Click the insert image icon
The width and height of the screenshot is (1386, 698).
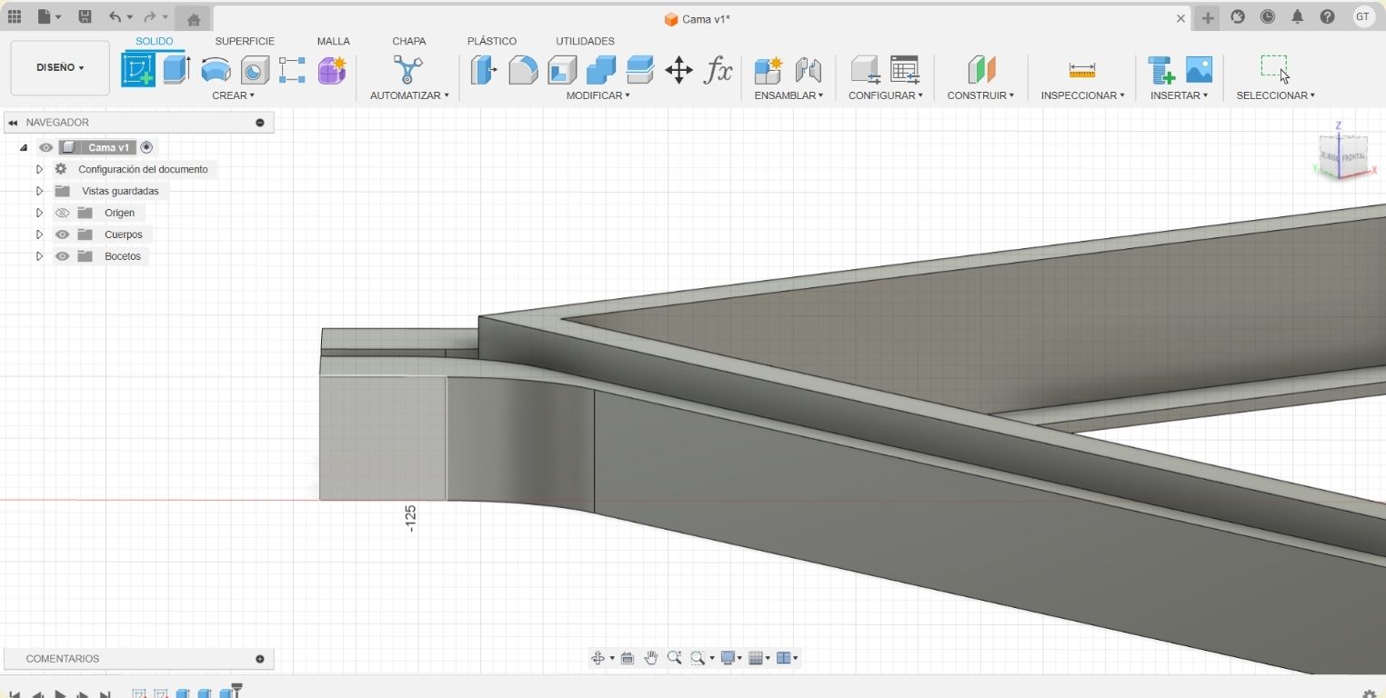[x=1200, y=70]
